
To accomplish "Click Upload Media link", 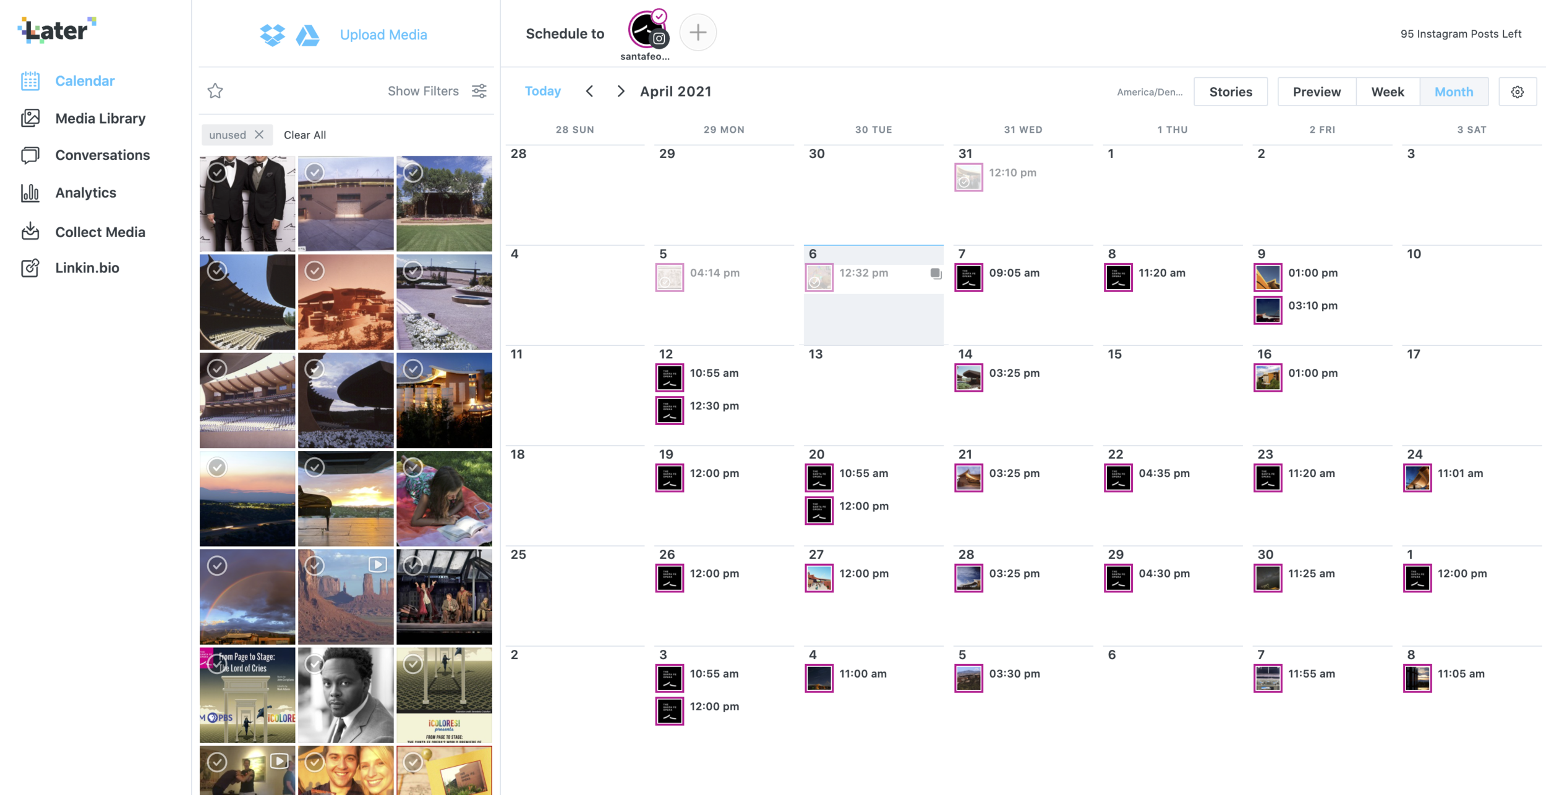I will coord(383,35).
